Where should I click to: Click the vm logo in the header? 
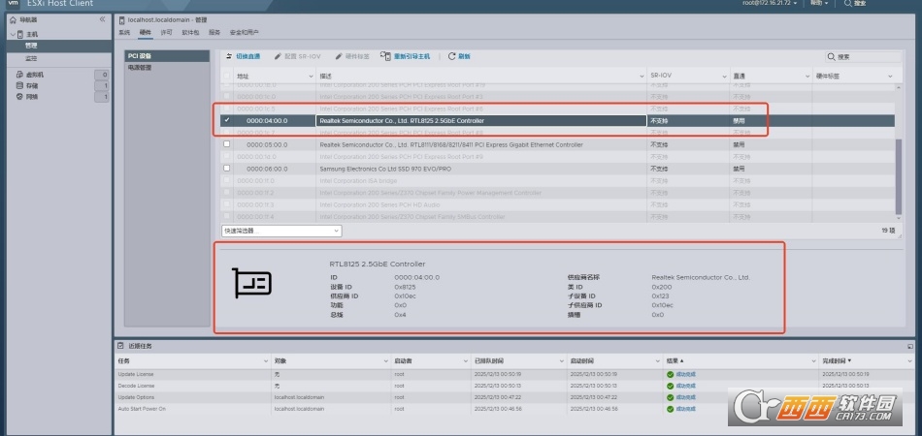tap(12, 3)
